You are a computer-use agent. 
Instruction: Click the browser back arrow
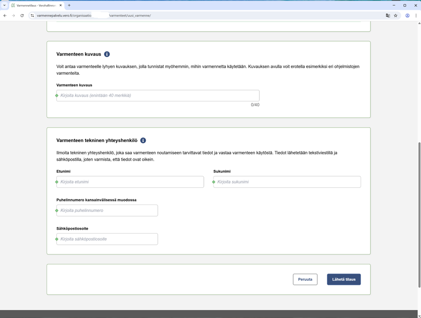pos(5,15)
